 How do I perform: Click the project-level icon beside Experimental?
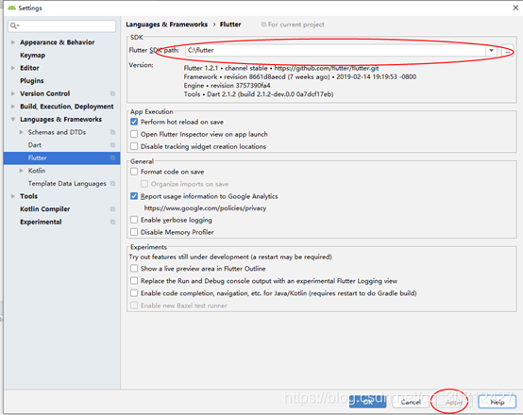[112, 222]
